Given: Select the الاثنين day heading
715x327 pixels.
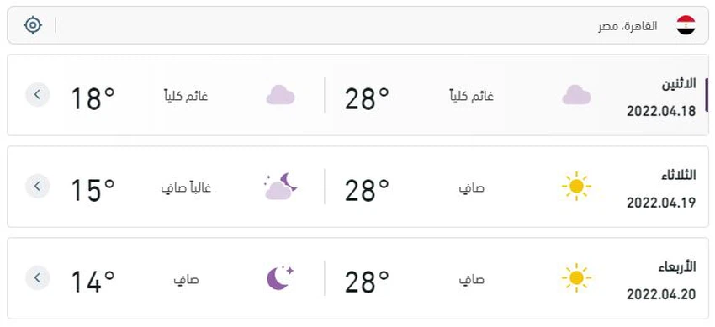Looking at the screenshot, I should tap(679, 84).
